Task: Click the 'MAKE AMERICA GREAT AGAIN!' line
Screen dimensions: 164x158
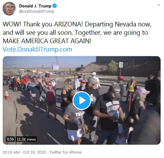Action: click(47, 41)
